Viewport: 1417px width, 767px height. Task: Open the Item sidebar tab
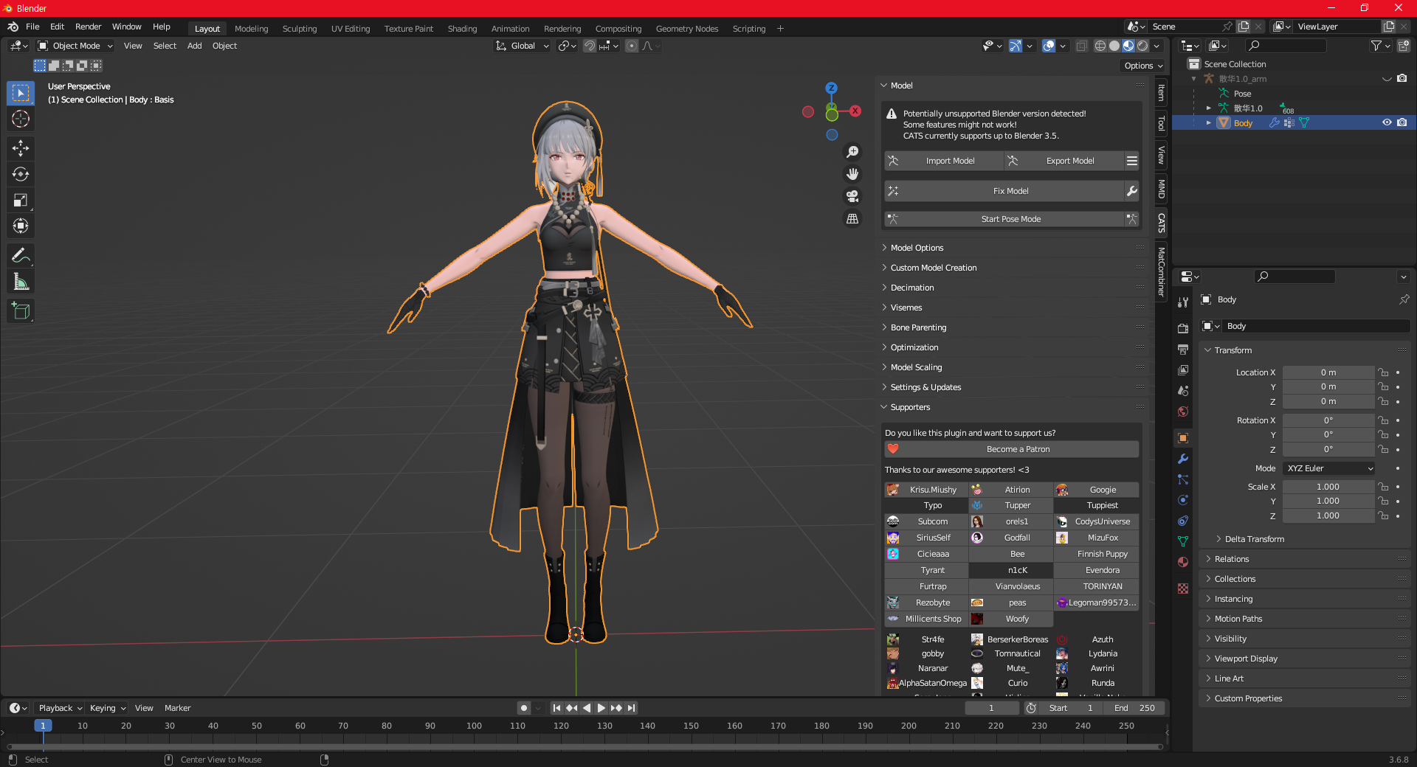click(1161, 93)
